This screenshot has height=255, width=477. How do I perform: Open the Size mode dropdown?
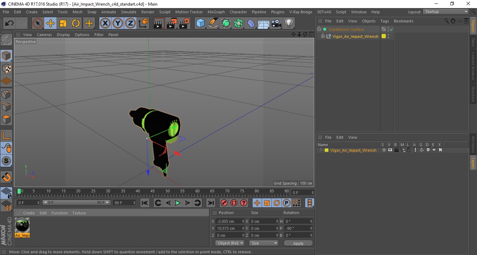[264, 243]
